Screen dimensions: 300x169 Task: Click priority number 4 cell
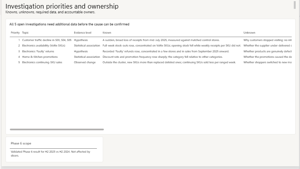coord(19,57)
